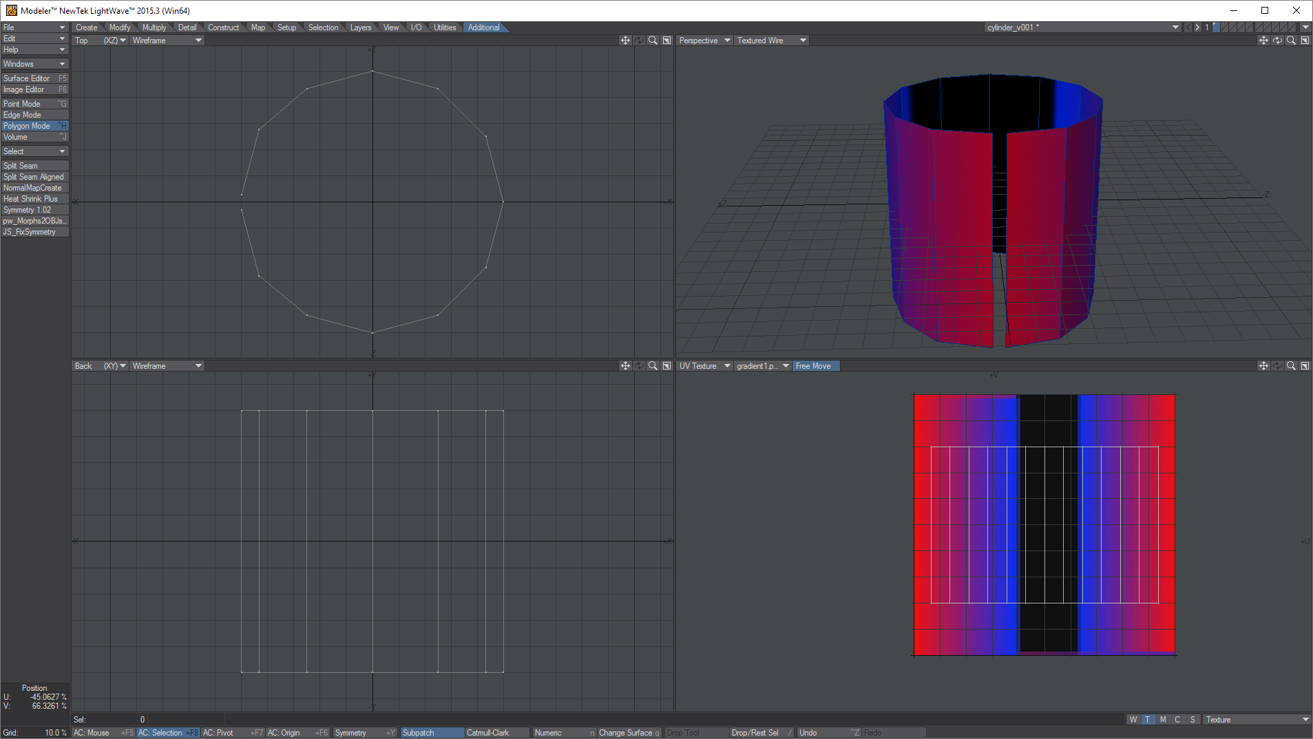Expand the Textured Wire display mode dropdown
This screenshot has height=739, width=1313.
[x=771, y=41]
